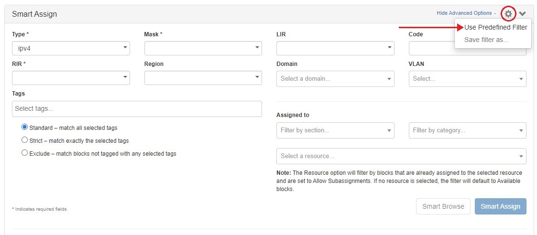Choose Use Predefined Filter menu entry

[x=495, y=28]
